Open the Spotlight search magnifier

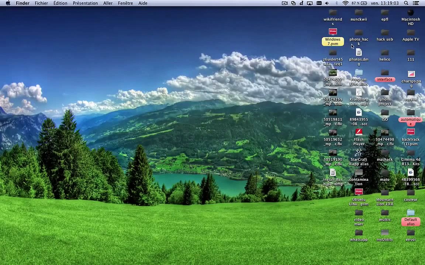click(406, 3)
